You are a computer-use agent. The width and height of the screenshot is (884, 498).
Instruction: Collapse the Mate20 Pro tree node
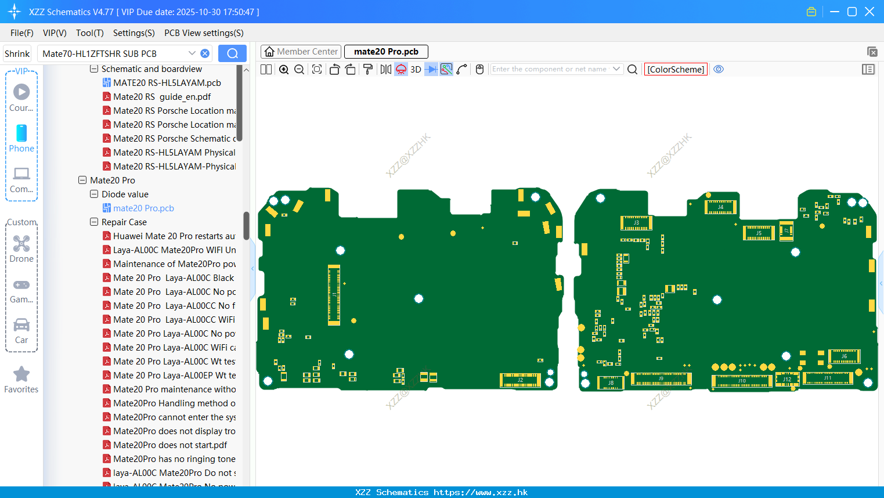[82, 181]
